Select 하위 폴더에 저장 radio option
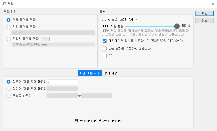This screenshot has width=217, height=131. [x=9, y=27]
